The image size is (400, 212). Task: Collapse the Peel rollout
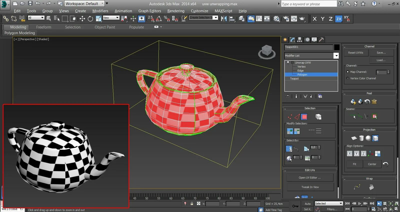(x=369, y=93)
